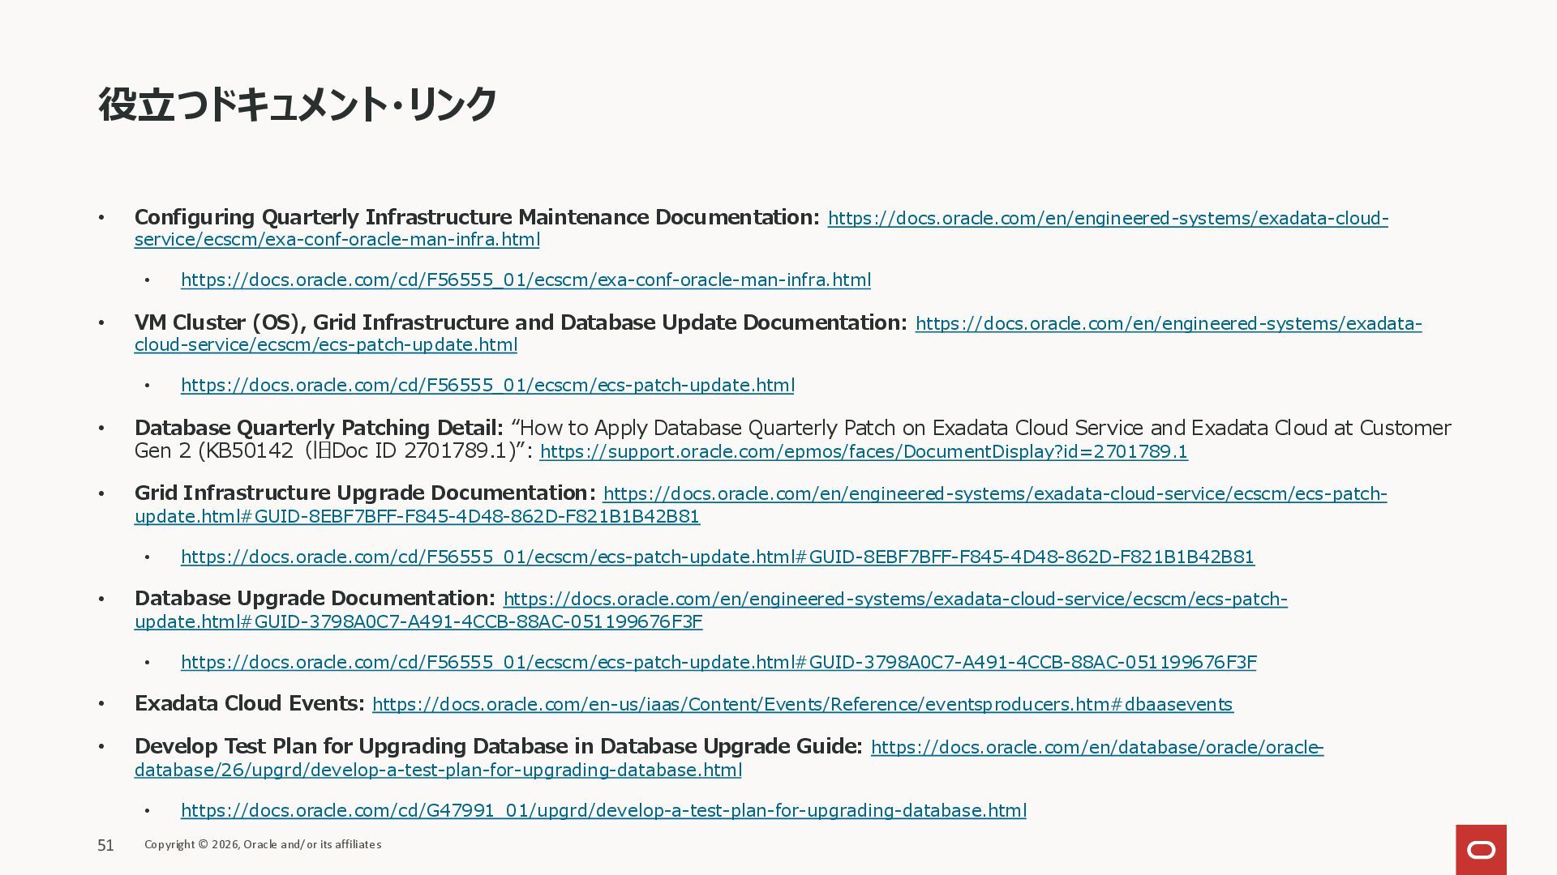Open the F56555_01 link ending GUID-8EBF7BFF-F845-4D48-862D-F821B1B42B81
1557x875 pixels.
[717, 557]
